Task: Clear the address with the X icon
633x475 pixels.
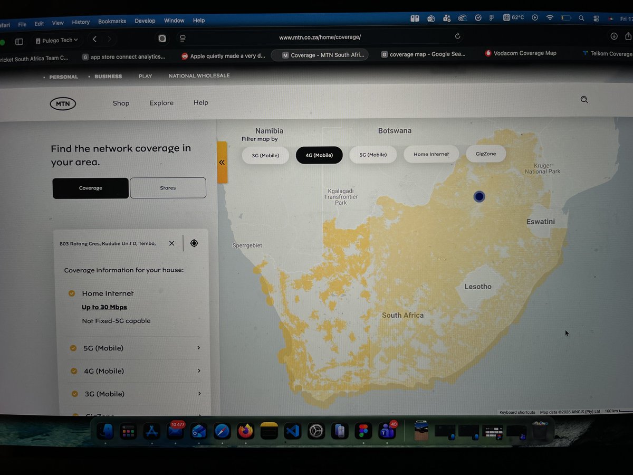Action: [171, 243]
